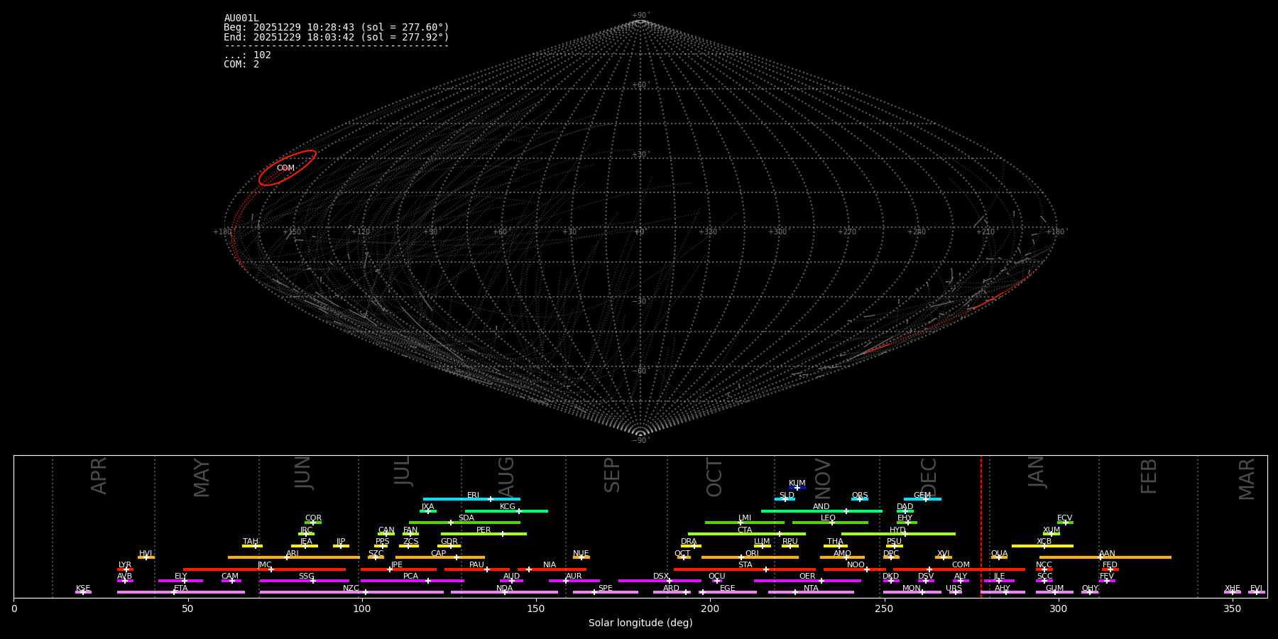
Task: Click the End: 20251229 18:03:42 line
Action: coord(337,37)
